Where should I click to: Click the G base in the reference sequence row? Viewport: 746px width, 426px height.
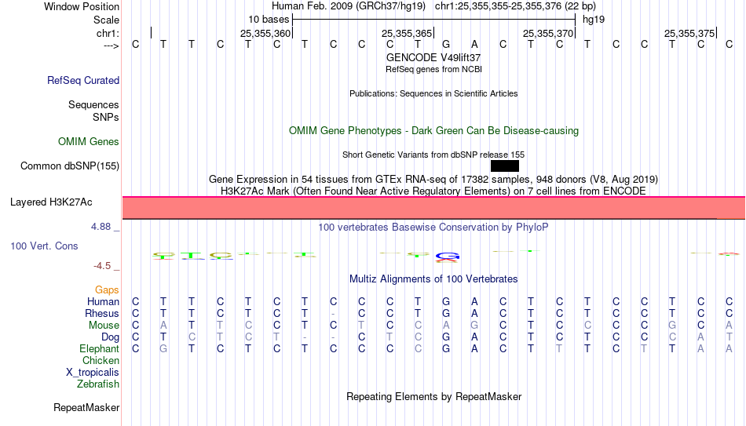click(446, 45)
